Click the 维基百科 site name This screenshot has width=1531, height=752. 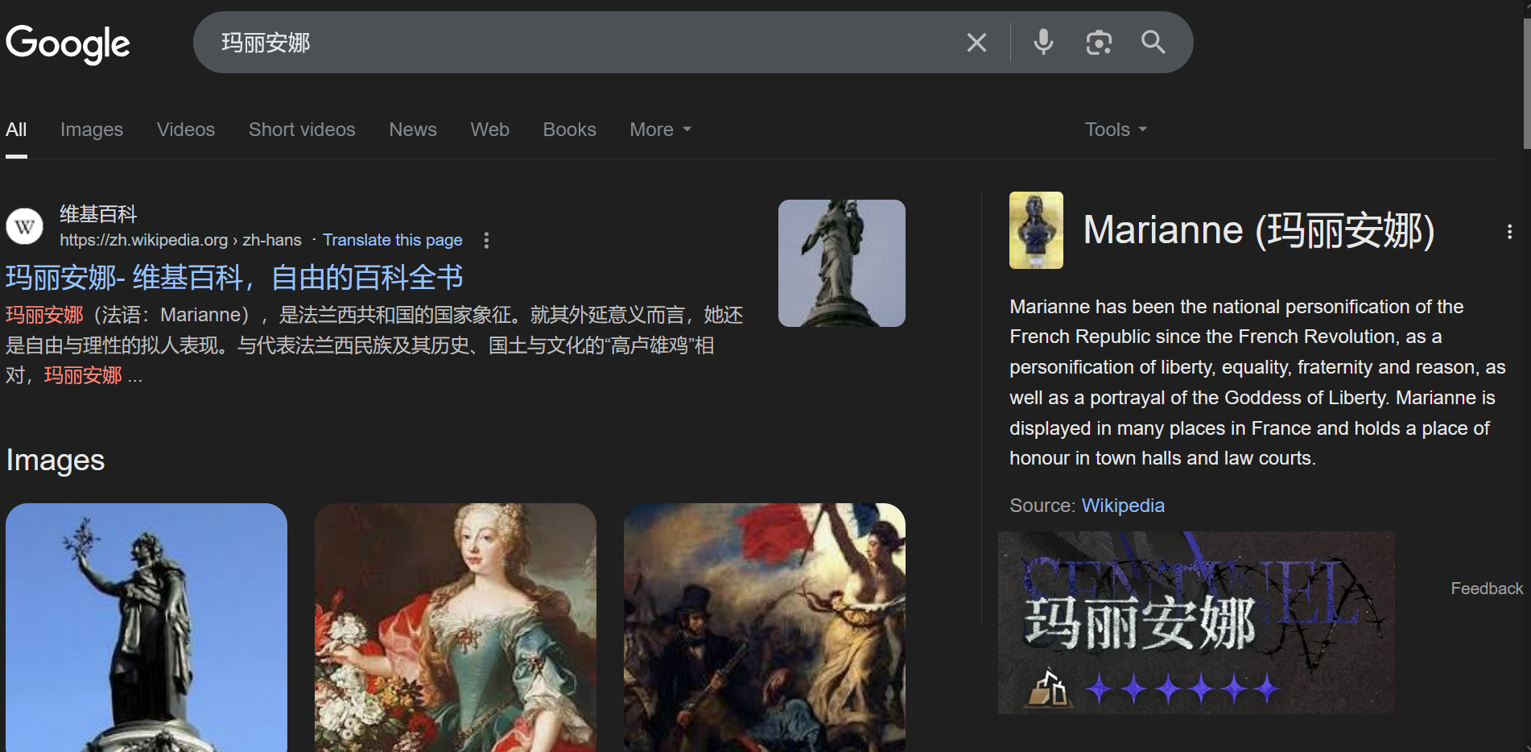98,214
